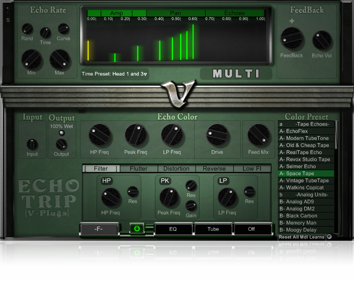
Task: Select the A- Old & Cheap Tape preset
Action: [306, 145]
